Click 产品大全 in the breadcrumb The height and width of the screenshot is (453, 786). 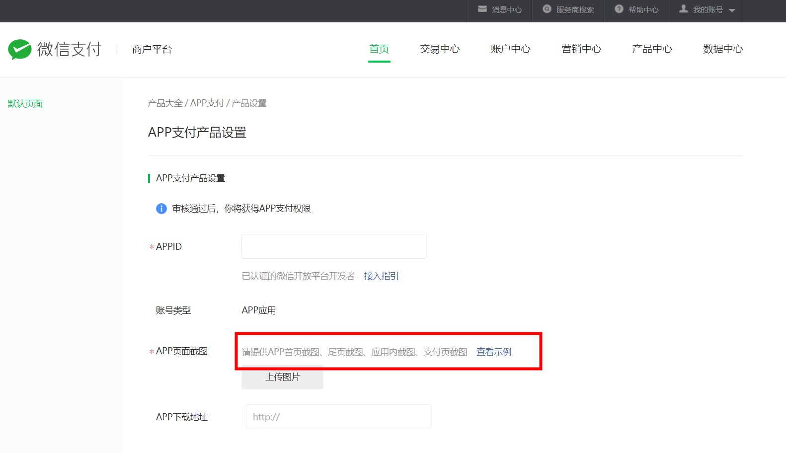[x=165, y=103]
